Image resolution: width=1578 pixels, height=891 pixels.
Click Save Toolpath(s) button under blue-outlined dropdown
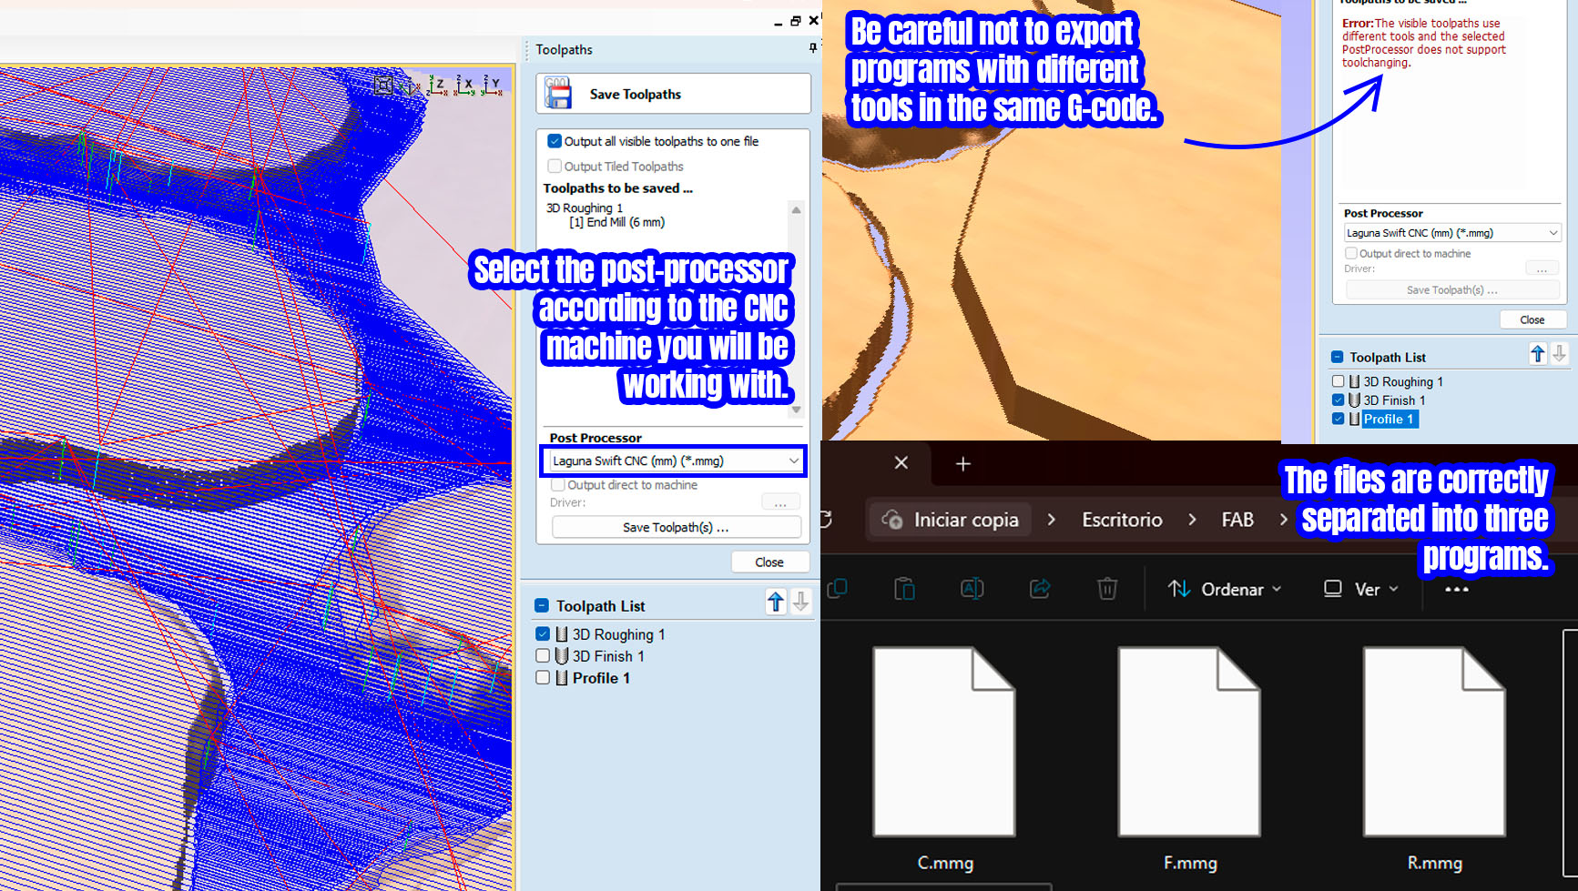pyautogui.click(x=677, y=528)
